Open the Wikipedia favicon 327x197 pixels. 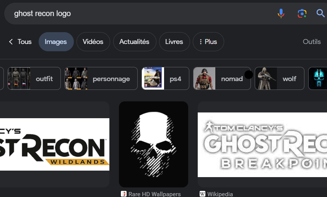[x=202, y=194]
